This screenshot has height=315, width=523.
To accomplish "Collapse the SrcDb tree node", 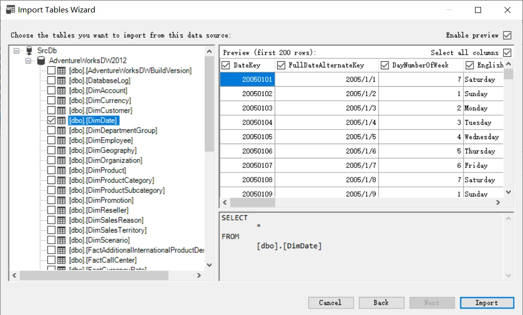I will coord(16,51).
